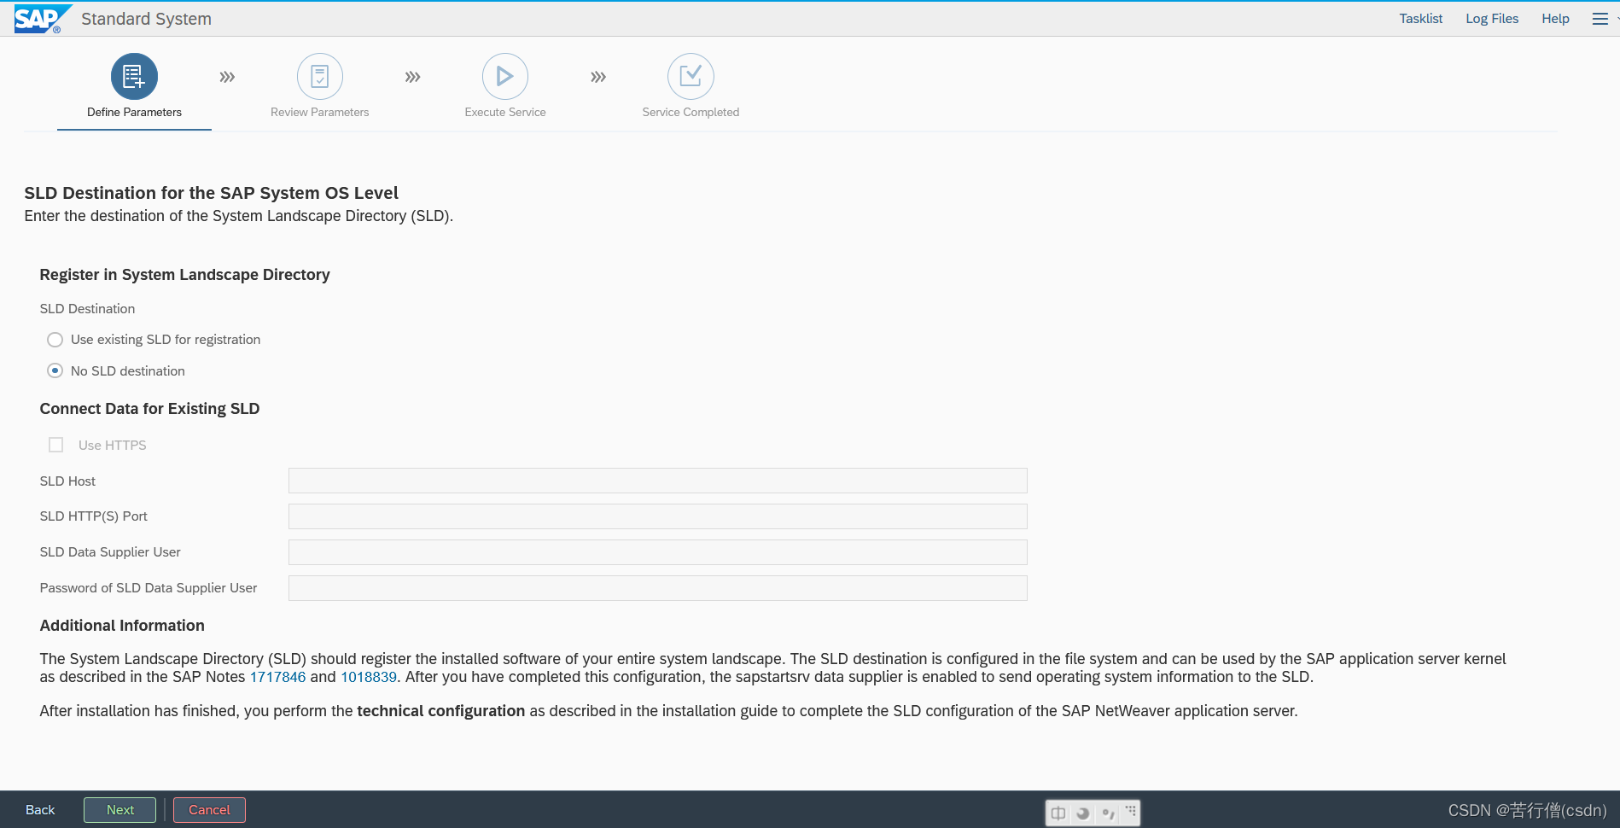Image resolution: width=1620 pixels, height=828 pixels.
Task: Select the Execute Service step icon
Action: click(x=505, y=77)
